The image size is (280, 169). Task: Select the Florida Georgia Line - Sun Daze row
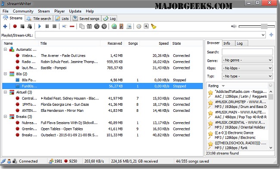[103, 104]
